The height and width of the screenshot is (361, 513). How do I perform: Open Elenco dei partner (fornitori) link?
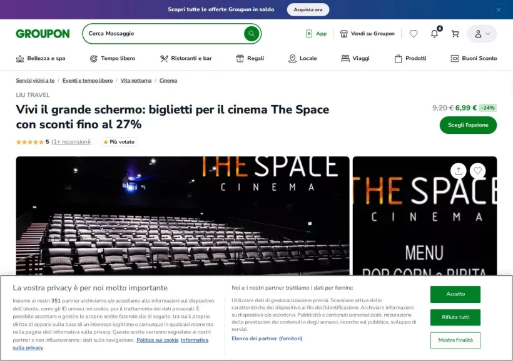[x=267, y=338]
